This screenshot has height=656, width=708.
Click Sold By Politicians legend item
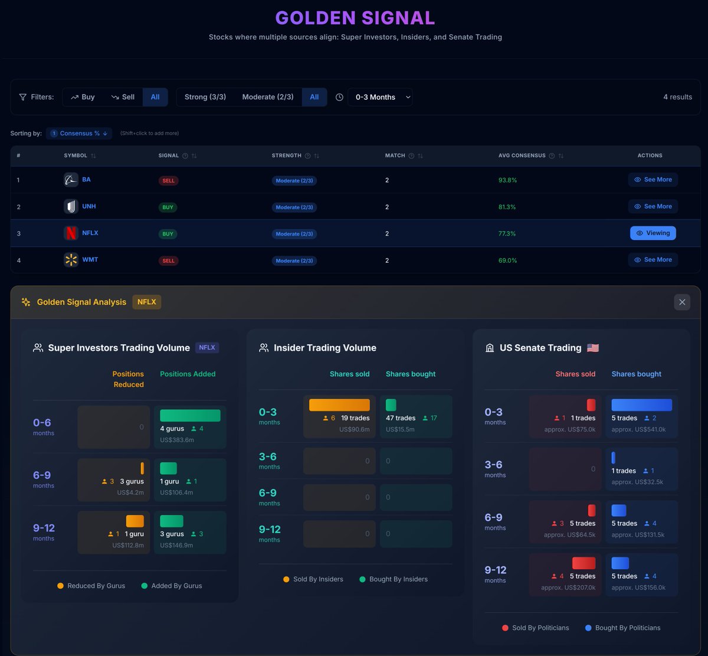536,628
